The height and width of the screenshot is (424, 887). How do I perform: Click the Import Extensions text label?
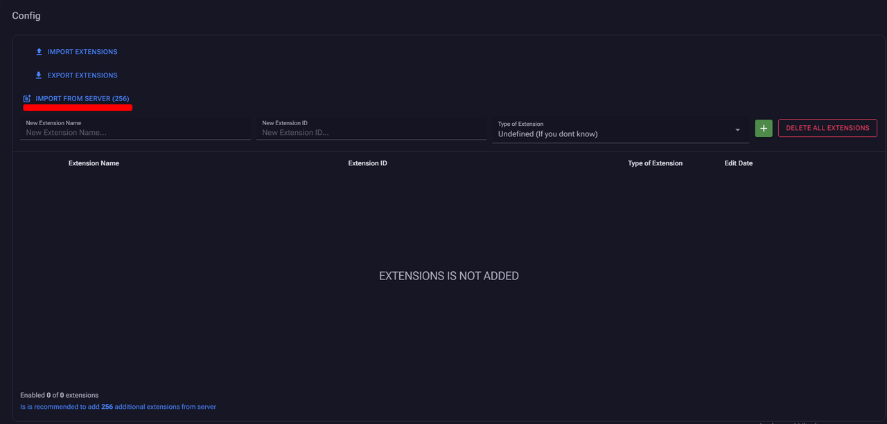pyautogui.click(x=82, y=52)
